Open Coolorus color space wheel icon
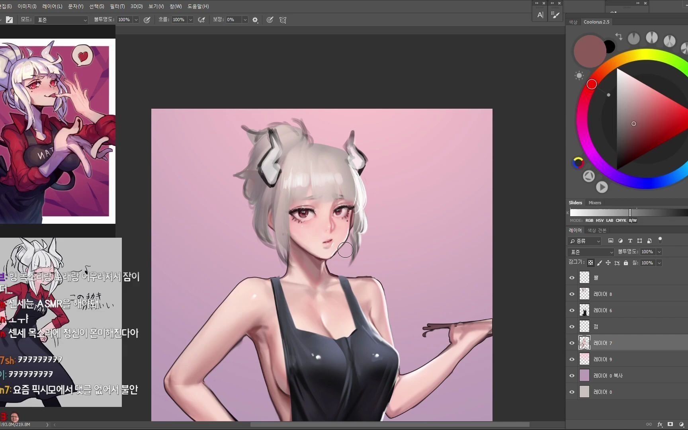 pyautogui.click(x=578, y=162)
